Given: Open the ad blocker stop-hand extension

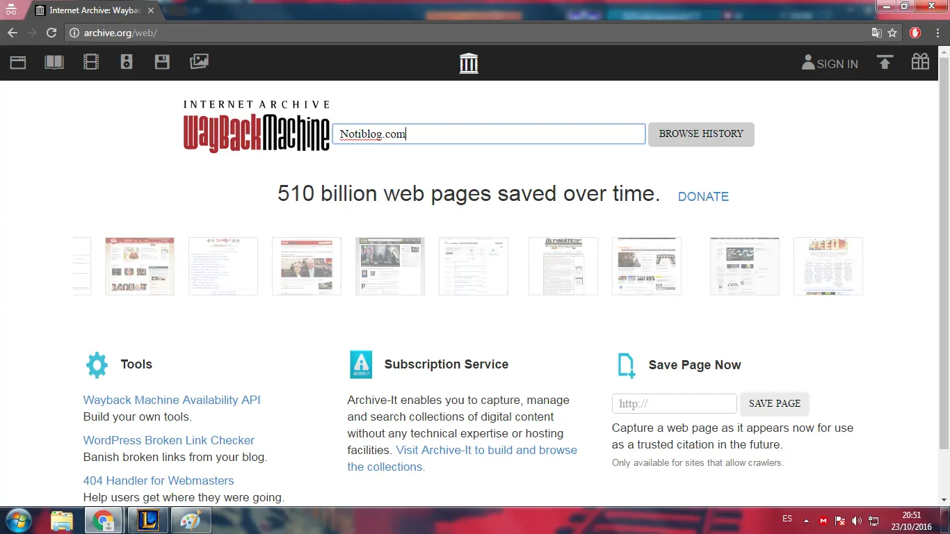Looking at the screenshot, I should [915, 33].
